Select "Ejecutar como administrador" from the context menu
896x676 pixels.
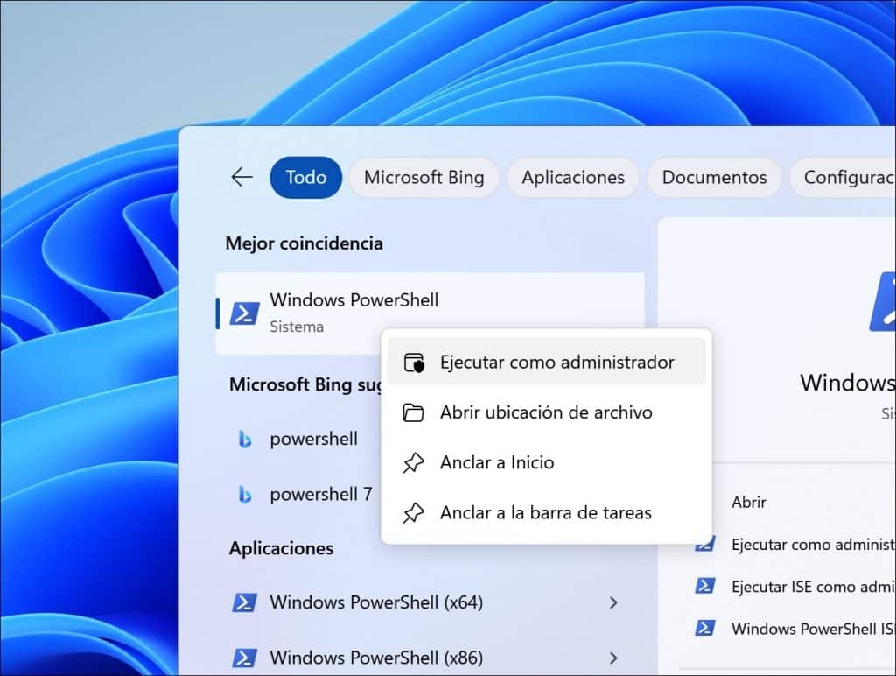556,361
